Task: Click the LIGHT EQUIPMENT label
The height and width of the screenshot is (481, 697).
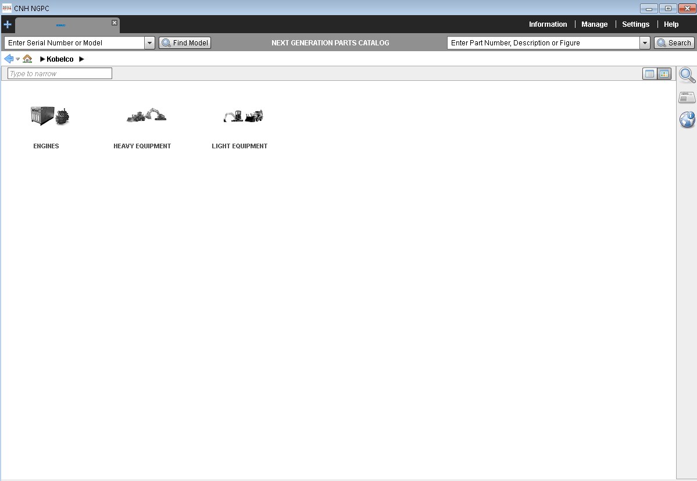Action: pos(240,146)
